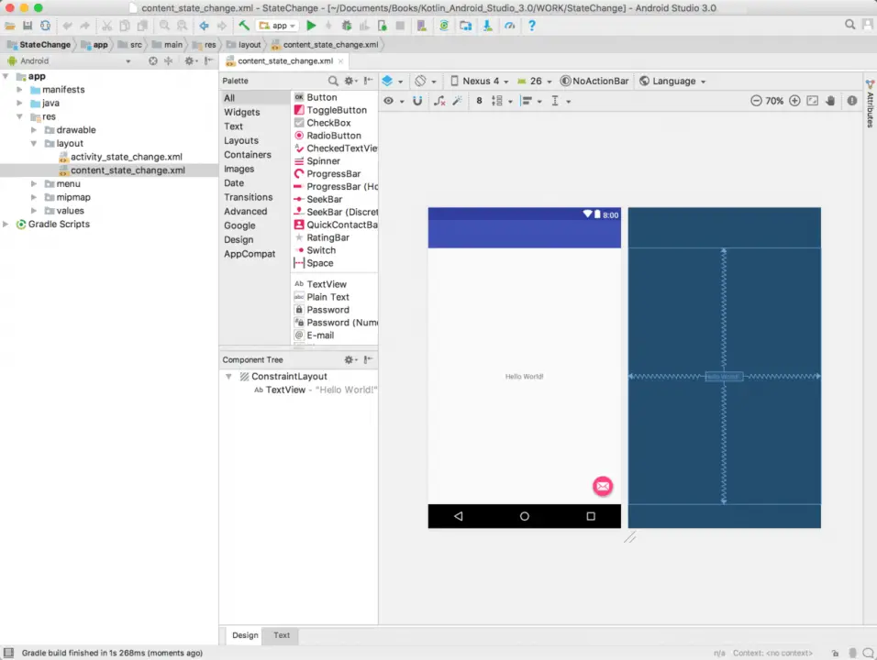
Task: Open the Language locale dropdown
Action: 673,81
